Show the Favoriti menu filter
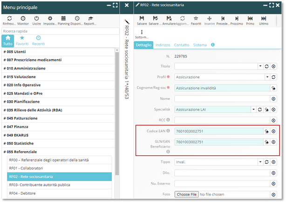The height and width of the screenshot is (203, 286). [x=23, y=40]
